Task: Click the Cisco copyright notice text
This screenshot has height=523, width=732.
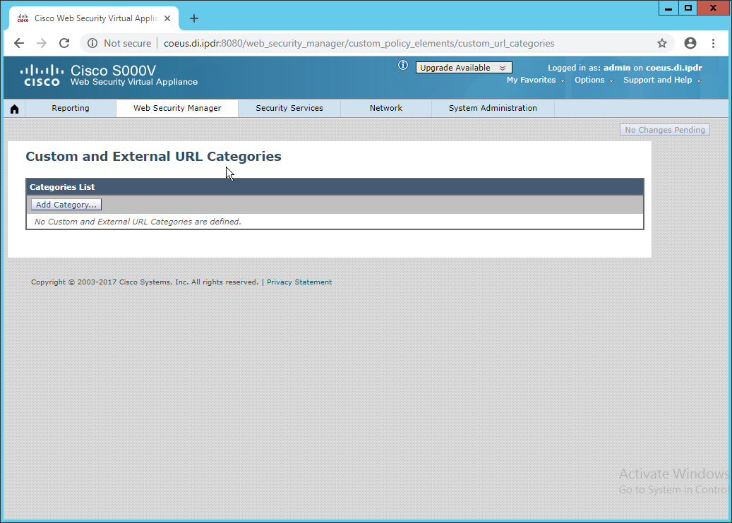Action: (x=145, y=282)
